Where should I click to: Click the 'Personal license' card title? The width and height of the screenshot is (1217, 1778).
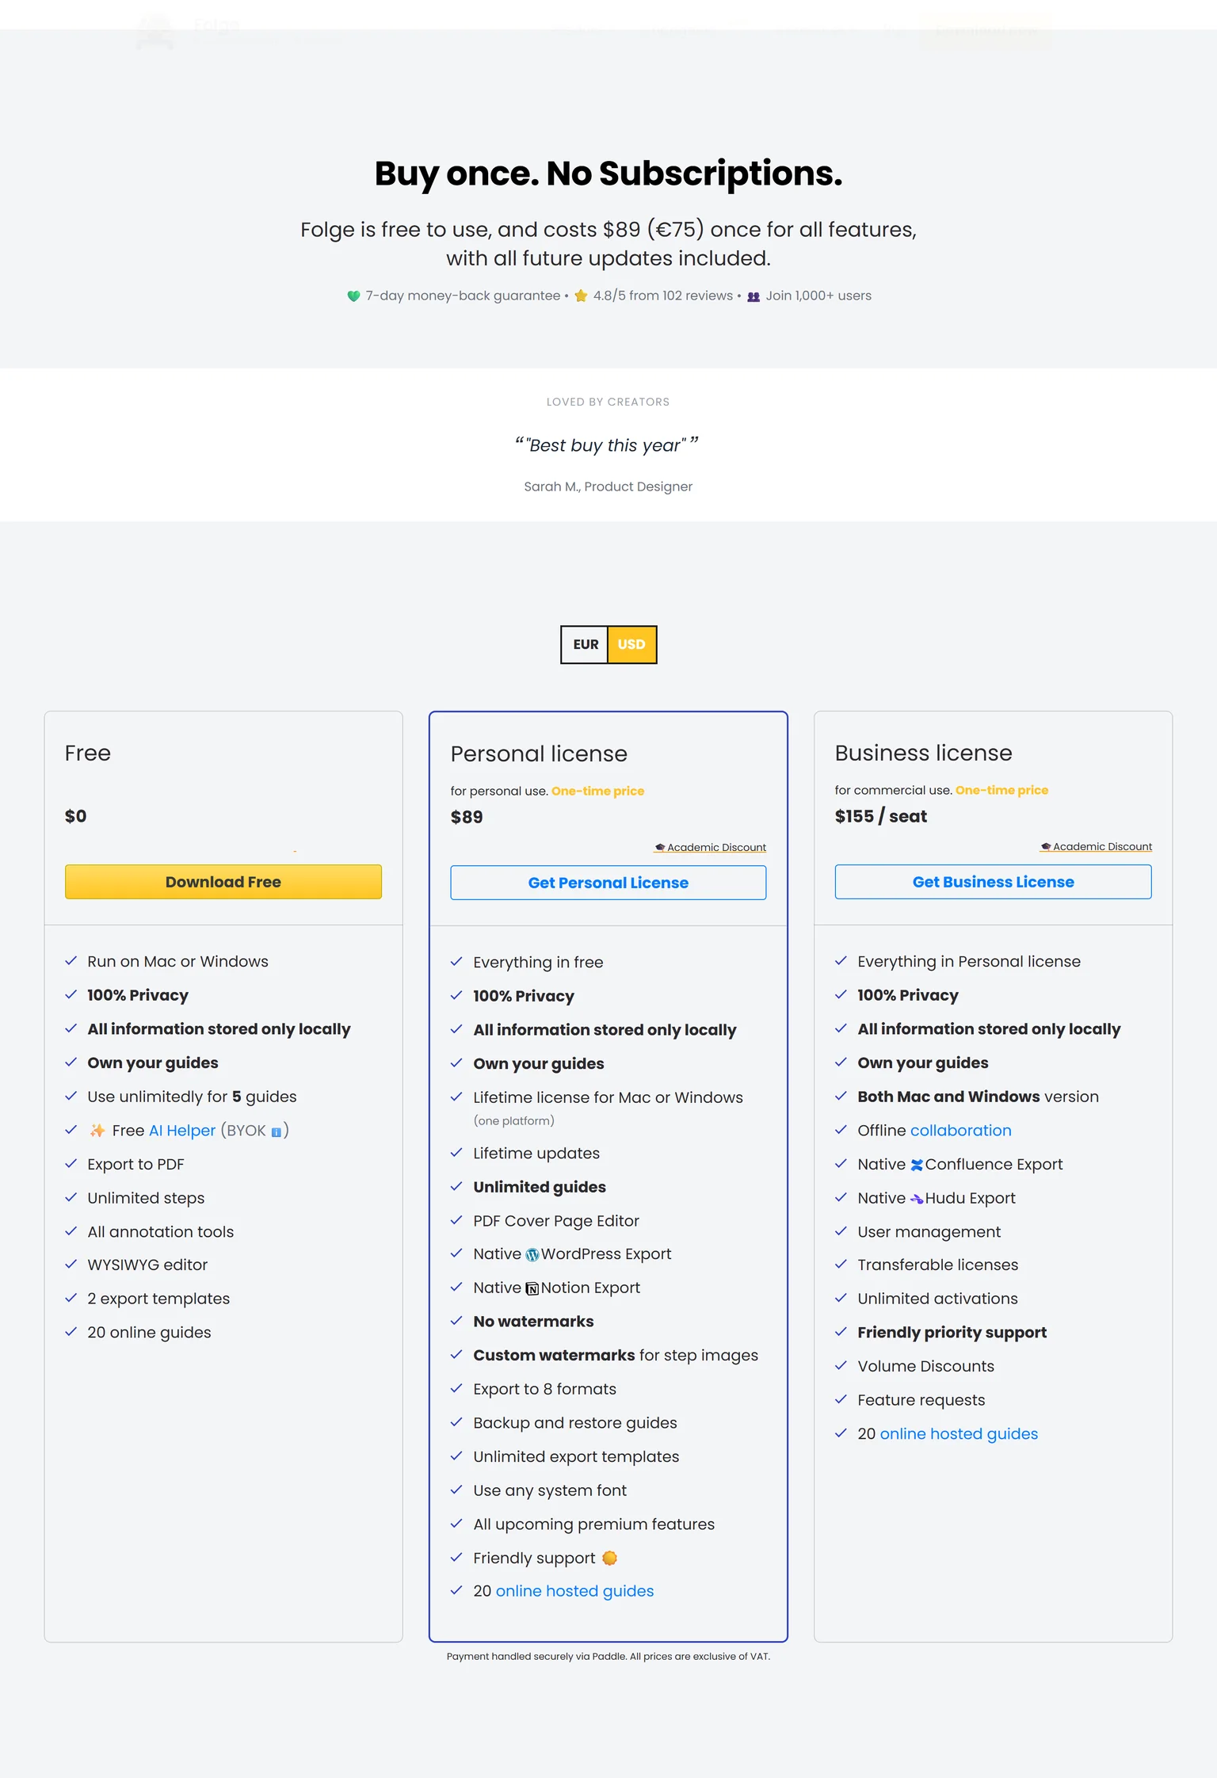tap(539, 754)
